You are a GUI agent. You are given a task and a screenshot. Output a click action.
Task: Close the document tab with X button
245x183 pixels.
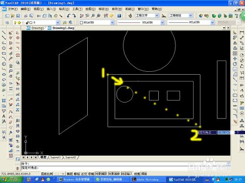228,28
